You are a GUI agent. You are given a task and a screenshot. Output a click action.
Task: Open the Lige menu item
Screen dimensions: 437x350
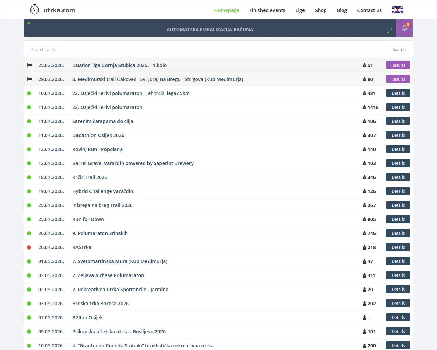300,10
